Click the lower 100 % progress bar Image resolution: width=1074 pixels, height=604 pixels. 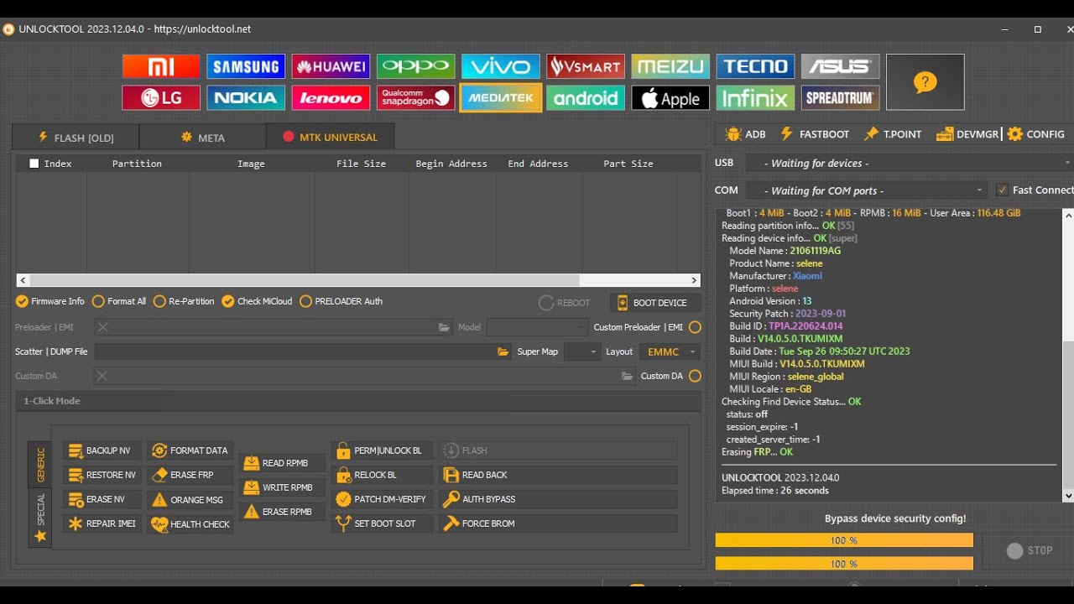pyautogui.click(x=844, y=564)
